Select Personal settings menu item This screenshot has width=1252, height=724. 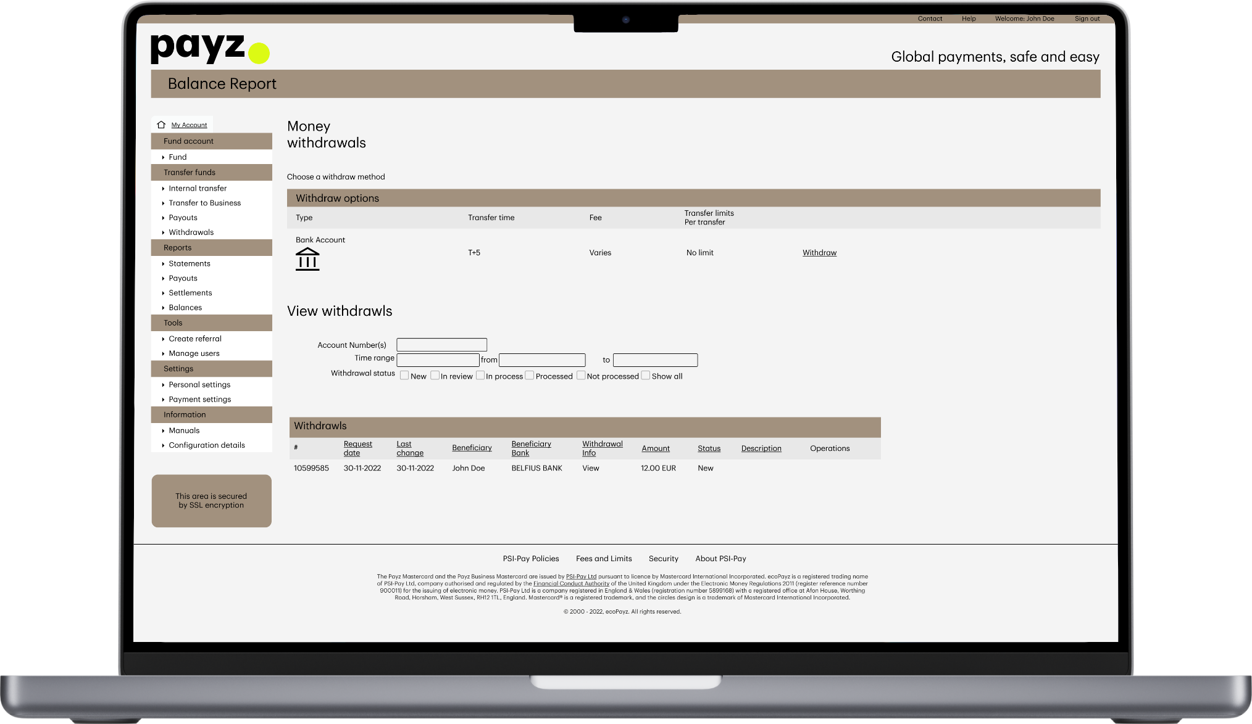click(x=199, y=385)
